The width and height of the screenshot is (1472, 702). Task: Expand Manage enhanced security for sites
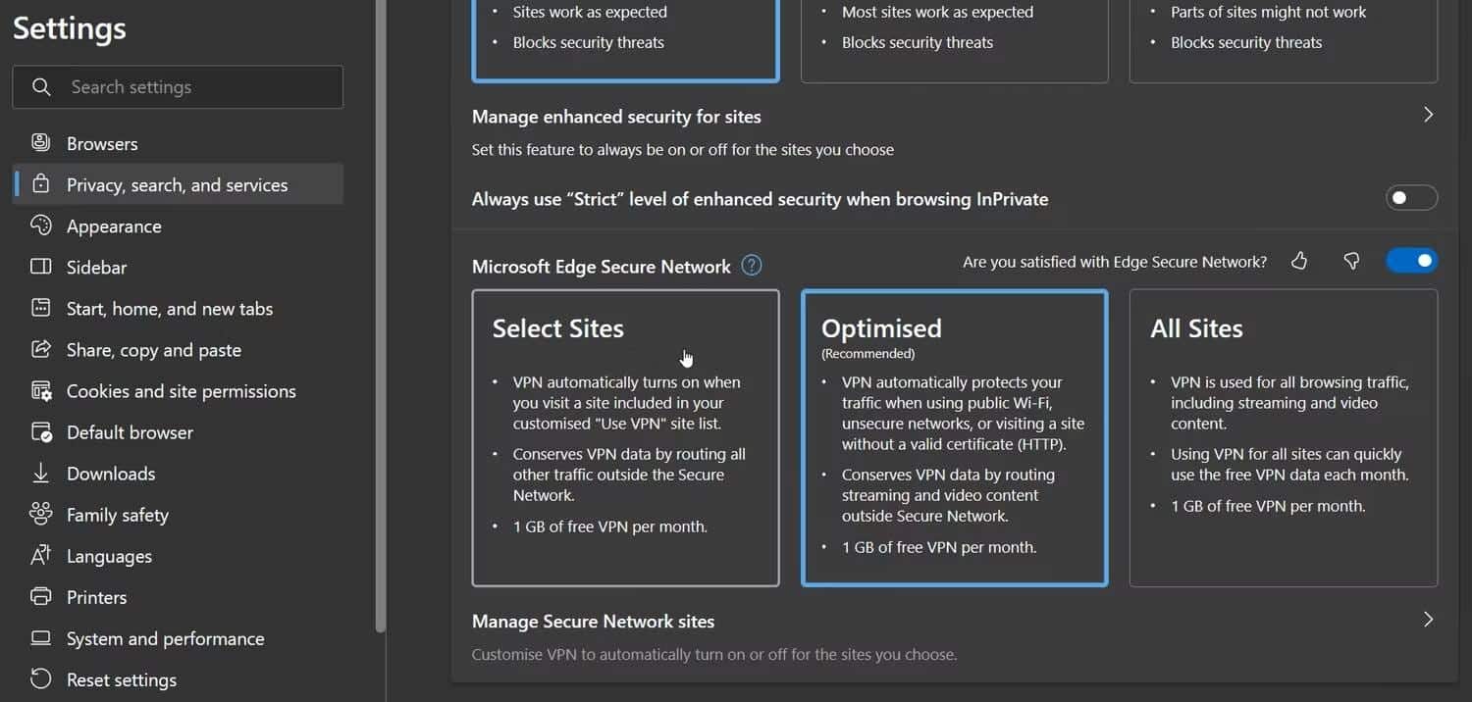click(1429, 115)
